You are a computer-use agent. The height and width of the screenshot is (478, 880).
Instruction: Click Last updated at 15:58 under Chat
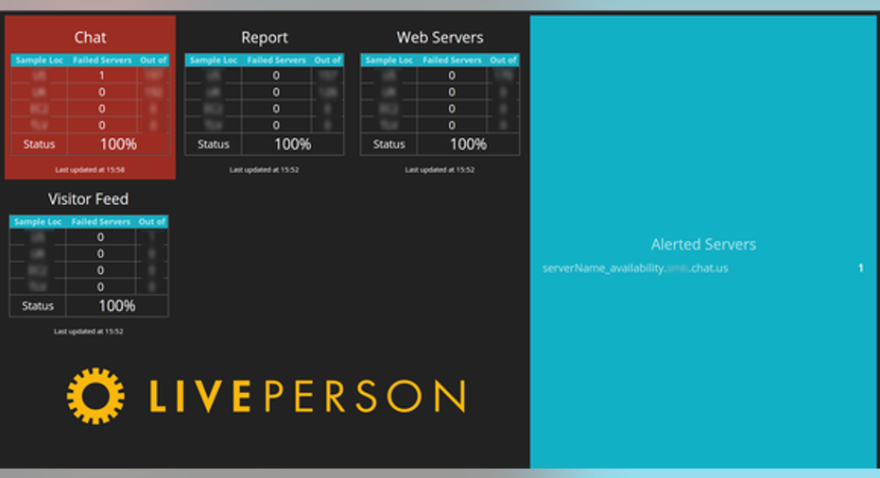pyautogui.click(x=90, y=169)
